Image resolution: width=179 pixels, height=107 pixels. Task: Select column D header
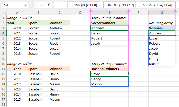click(80, 13)
